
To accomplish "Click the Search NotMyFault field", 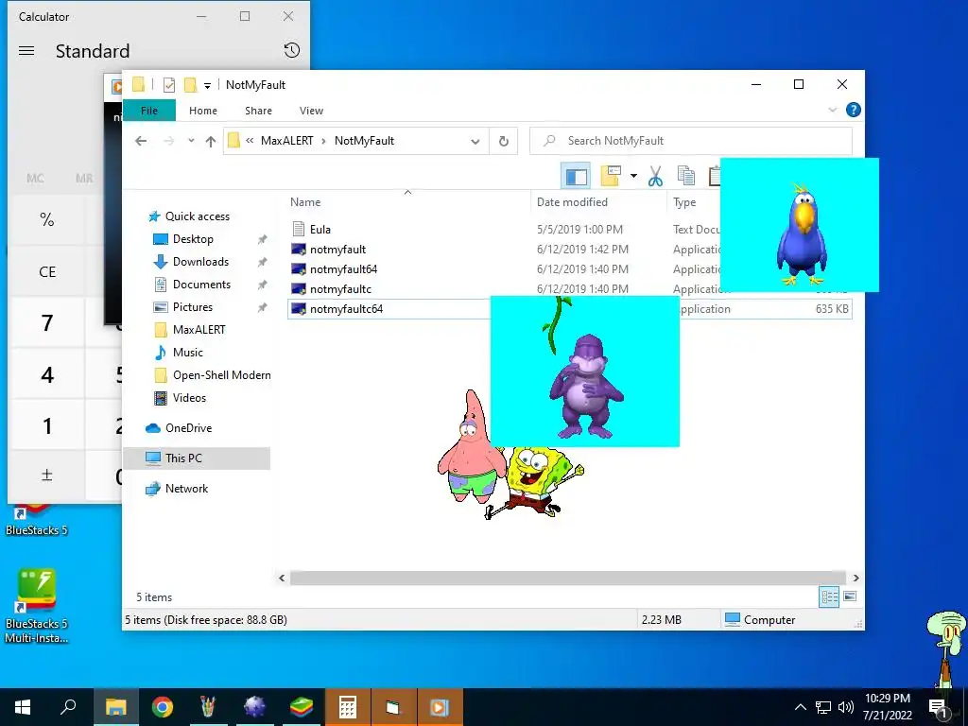I will coord(691,141).
